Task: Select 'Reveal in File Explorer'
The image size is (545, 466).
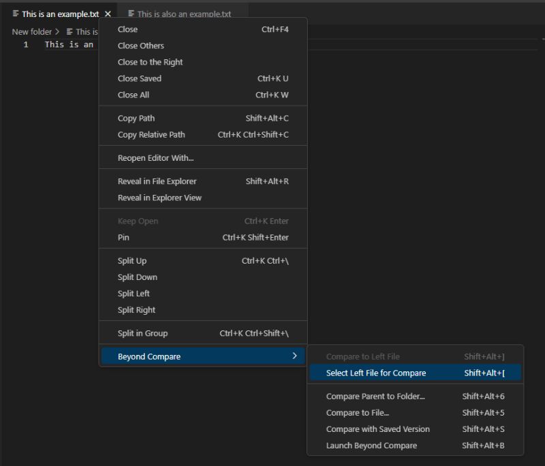Action: click(x=158, y=181)
